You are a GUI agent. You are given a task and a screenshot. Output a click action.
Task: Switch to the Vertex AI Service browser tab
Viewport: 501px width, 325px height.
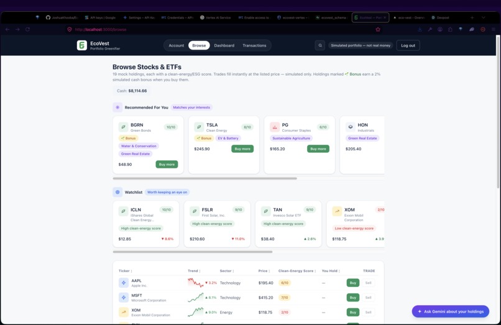point(216,17)
